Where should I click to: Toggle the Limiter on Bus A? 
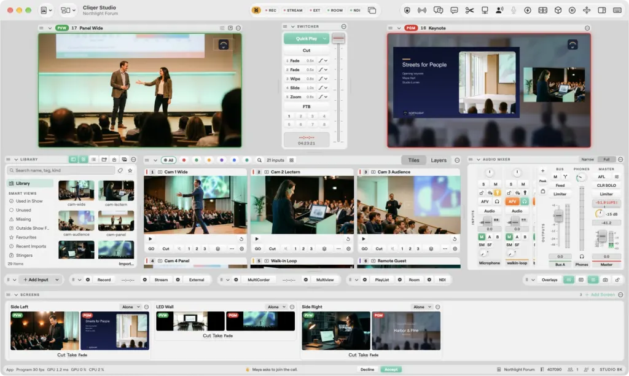point(560,194)
